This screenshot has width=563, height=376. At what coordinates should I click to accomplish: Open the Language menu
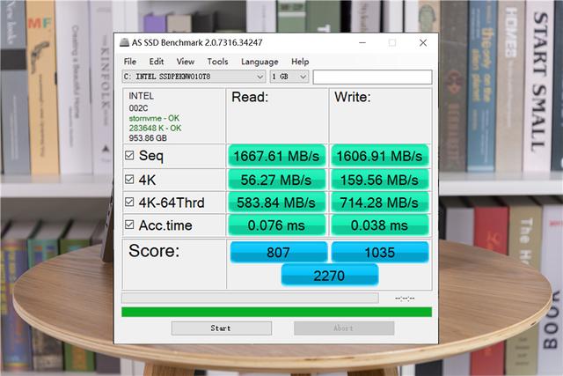click(260, 62)
